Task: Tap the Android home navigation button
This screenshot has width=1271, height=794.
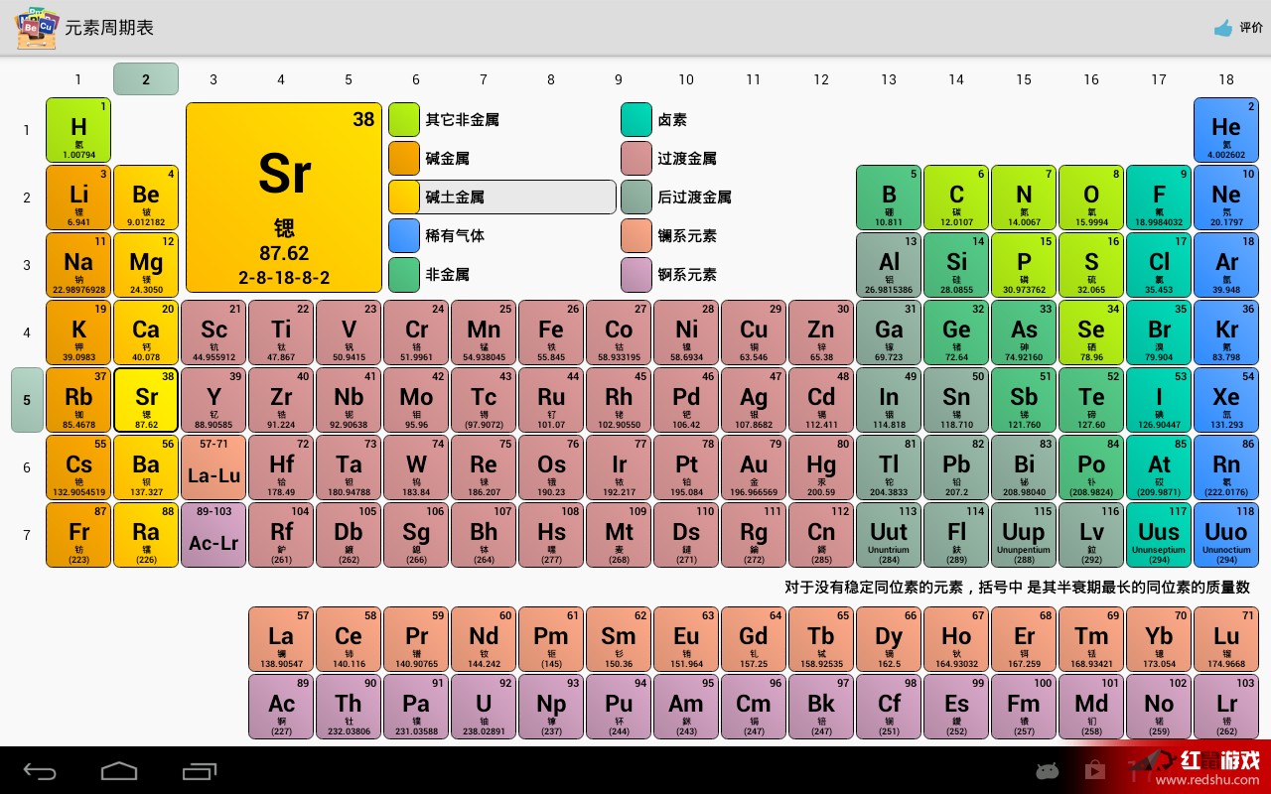Action: (119, 771)
